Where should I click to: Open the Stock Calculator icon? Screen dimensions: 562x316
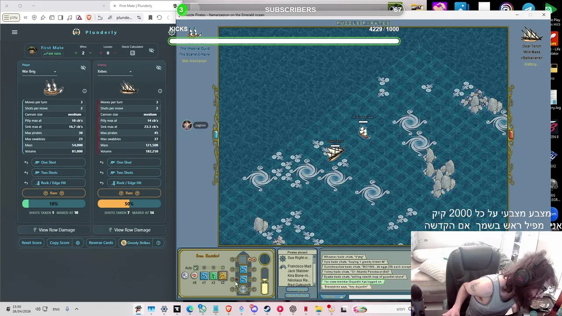click(133, 53)
